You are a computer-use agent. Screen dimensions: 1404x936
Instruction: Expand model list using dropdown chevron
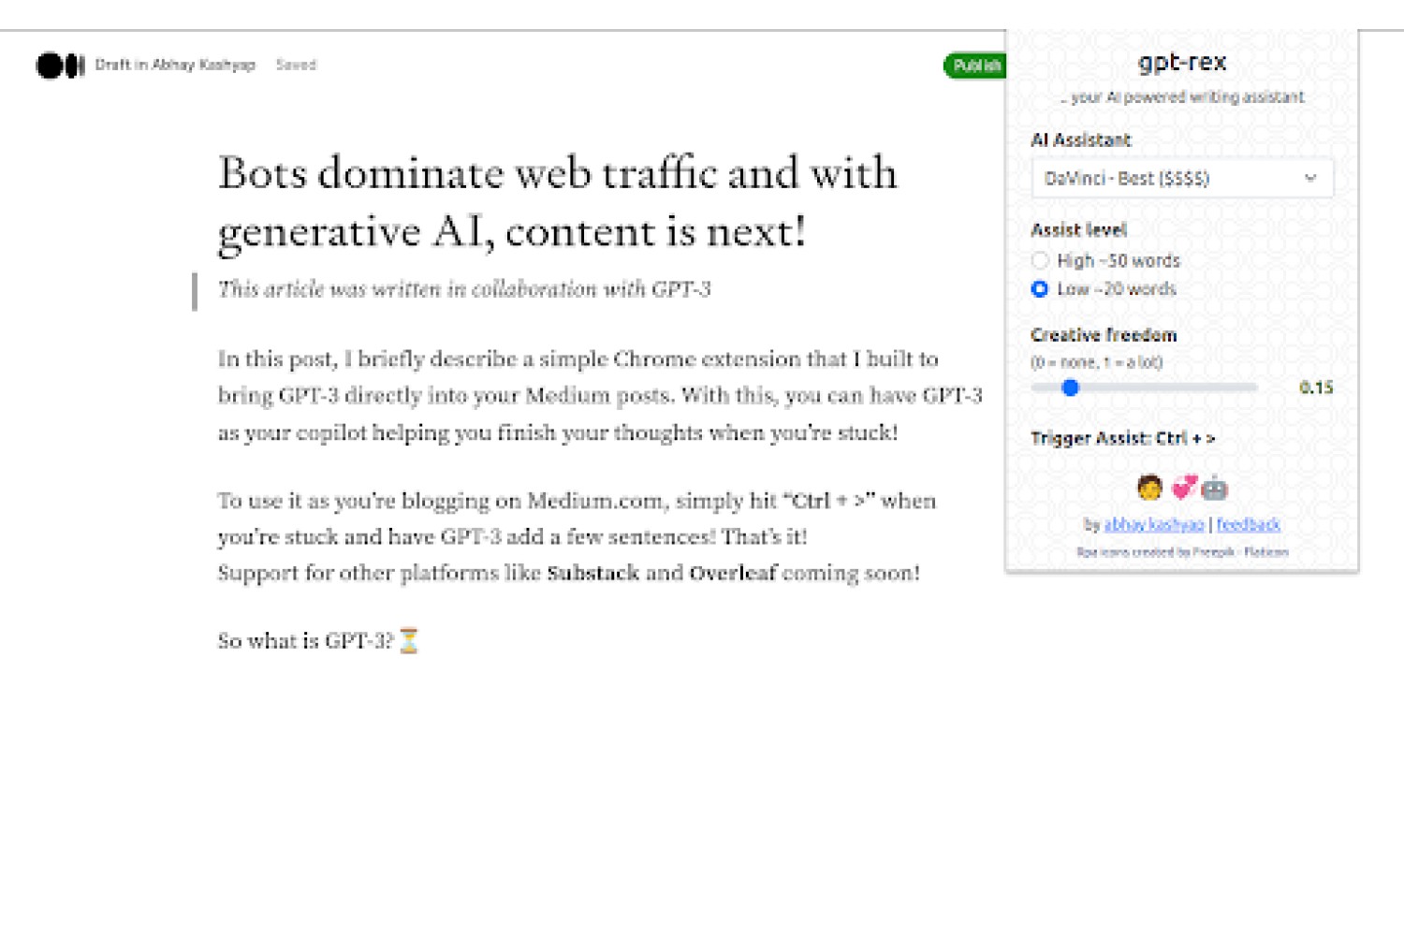1310,178
